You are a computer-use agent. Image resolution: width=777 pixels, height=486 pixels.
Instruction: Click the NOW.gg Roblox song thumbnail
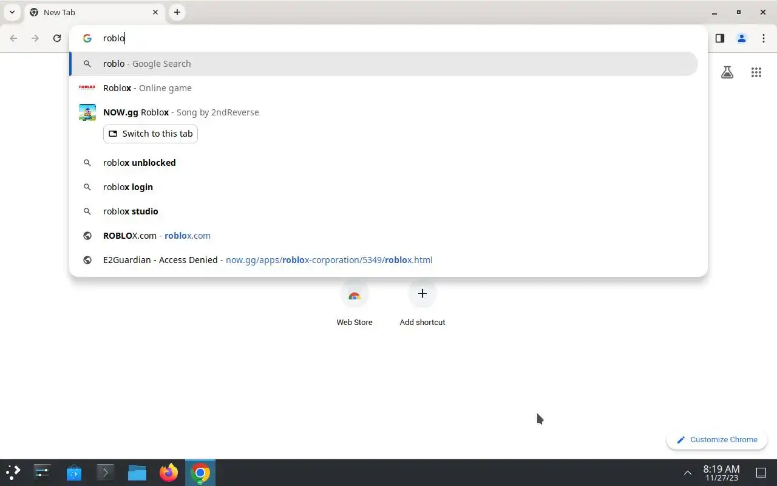[x=87, y=112]
